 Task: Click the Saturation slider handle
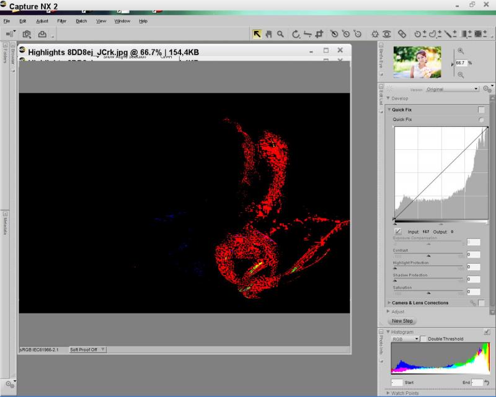[x=428, y=293]
